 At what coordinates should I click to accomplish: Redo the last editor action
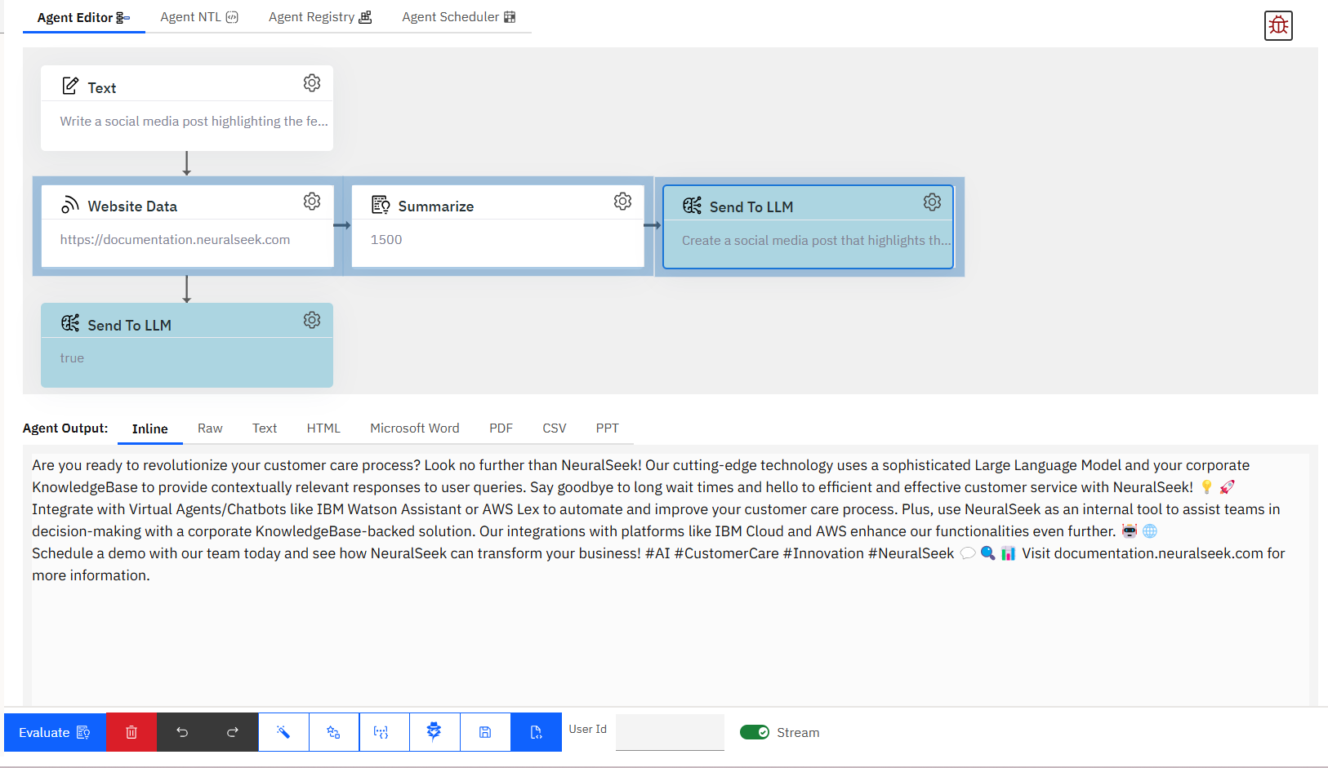click(233, 732)
